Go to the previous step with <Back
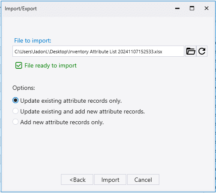This screenshot has height=193, width=216. click(x=77, y=180)
